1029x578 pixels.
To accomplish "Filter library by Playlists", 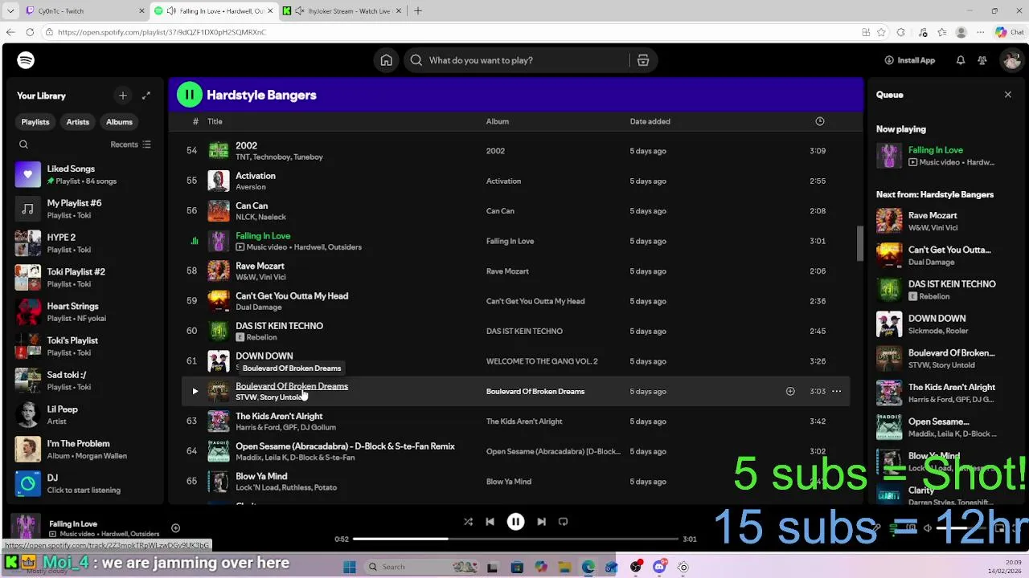I will point(35,122).
